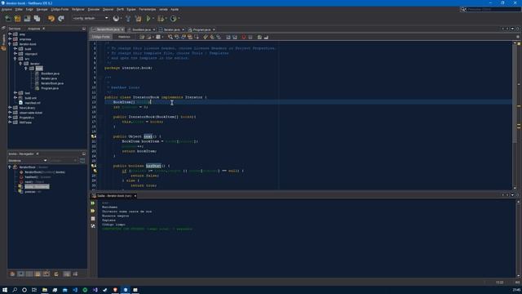Toggle Show Inner Classes in Navigator
This screenshot has height=294, width=522.
pos(46,274)
